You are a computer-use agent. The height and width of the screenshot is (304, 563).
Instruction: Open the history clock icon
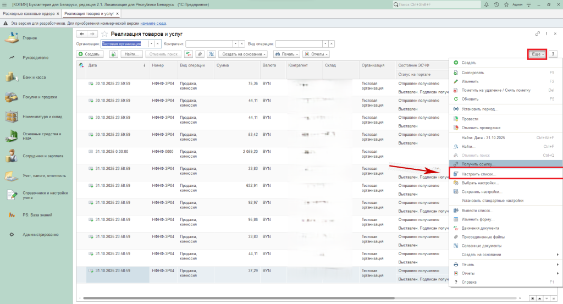click(496, 4)
